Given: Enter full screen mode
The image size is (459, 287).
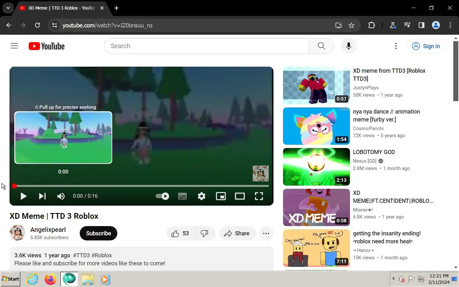Looking at the screenshot, I should click(259, 196).
